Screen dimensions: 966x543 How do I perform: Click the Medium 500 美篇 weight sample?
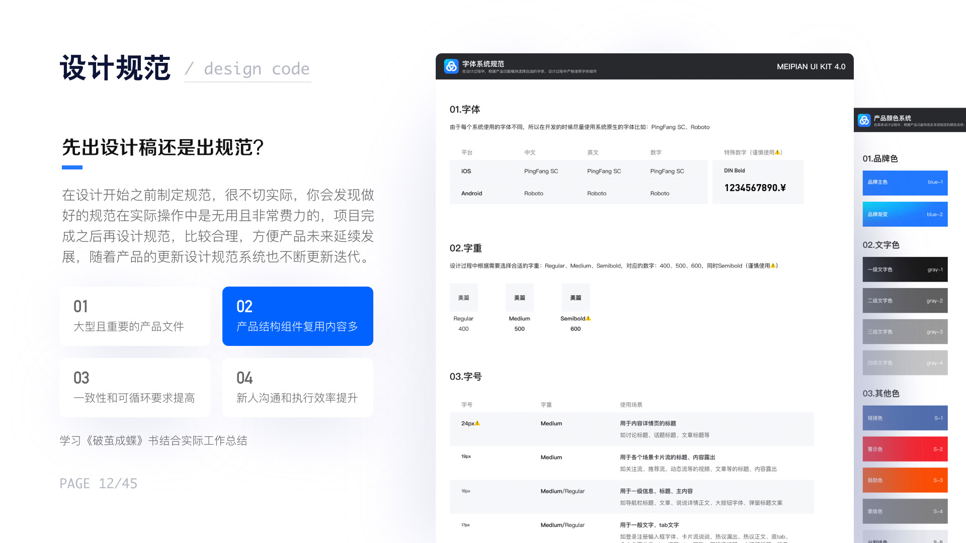pos(519,298)
